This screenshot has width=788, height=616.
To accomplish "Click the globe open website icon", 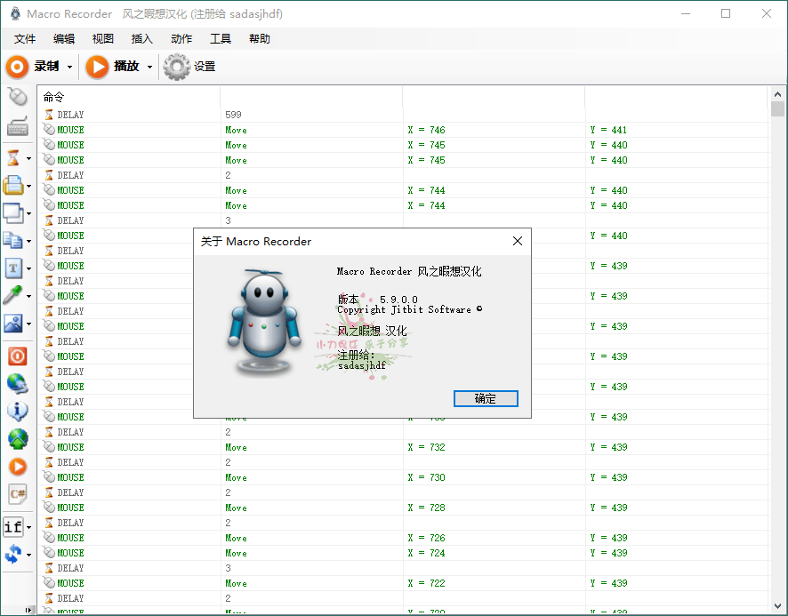I will 17,384.
